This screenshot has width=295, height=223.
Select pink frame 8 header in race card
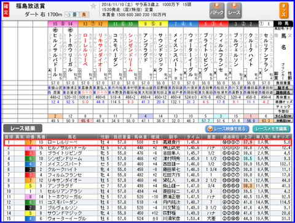click(x=63, y=24)
